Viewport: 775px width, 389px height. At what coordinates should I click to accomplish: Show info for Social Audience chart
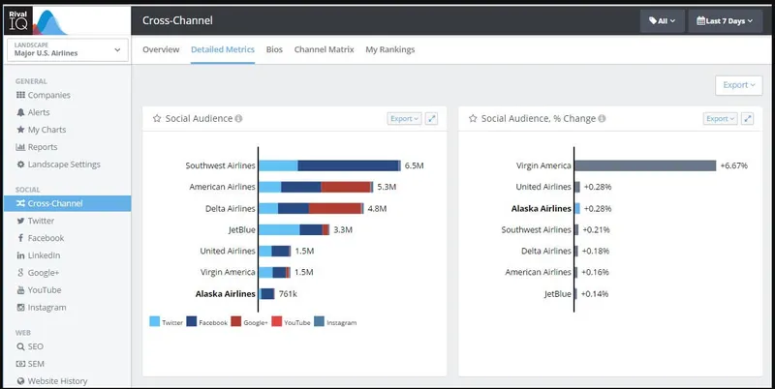[238, 118]
